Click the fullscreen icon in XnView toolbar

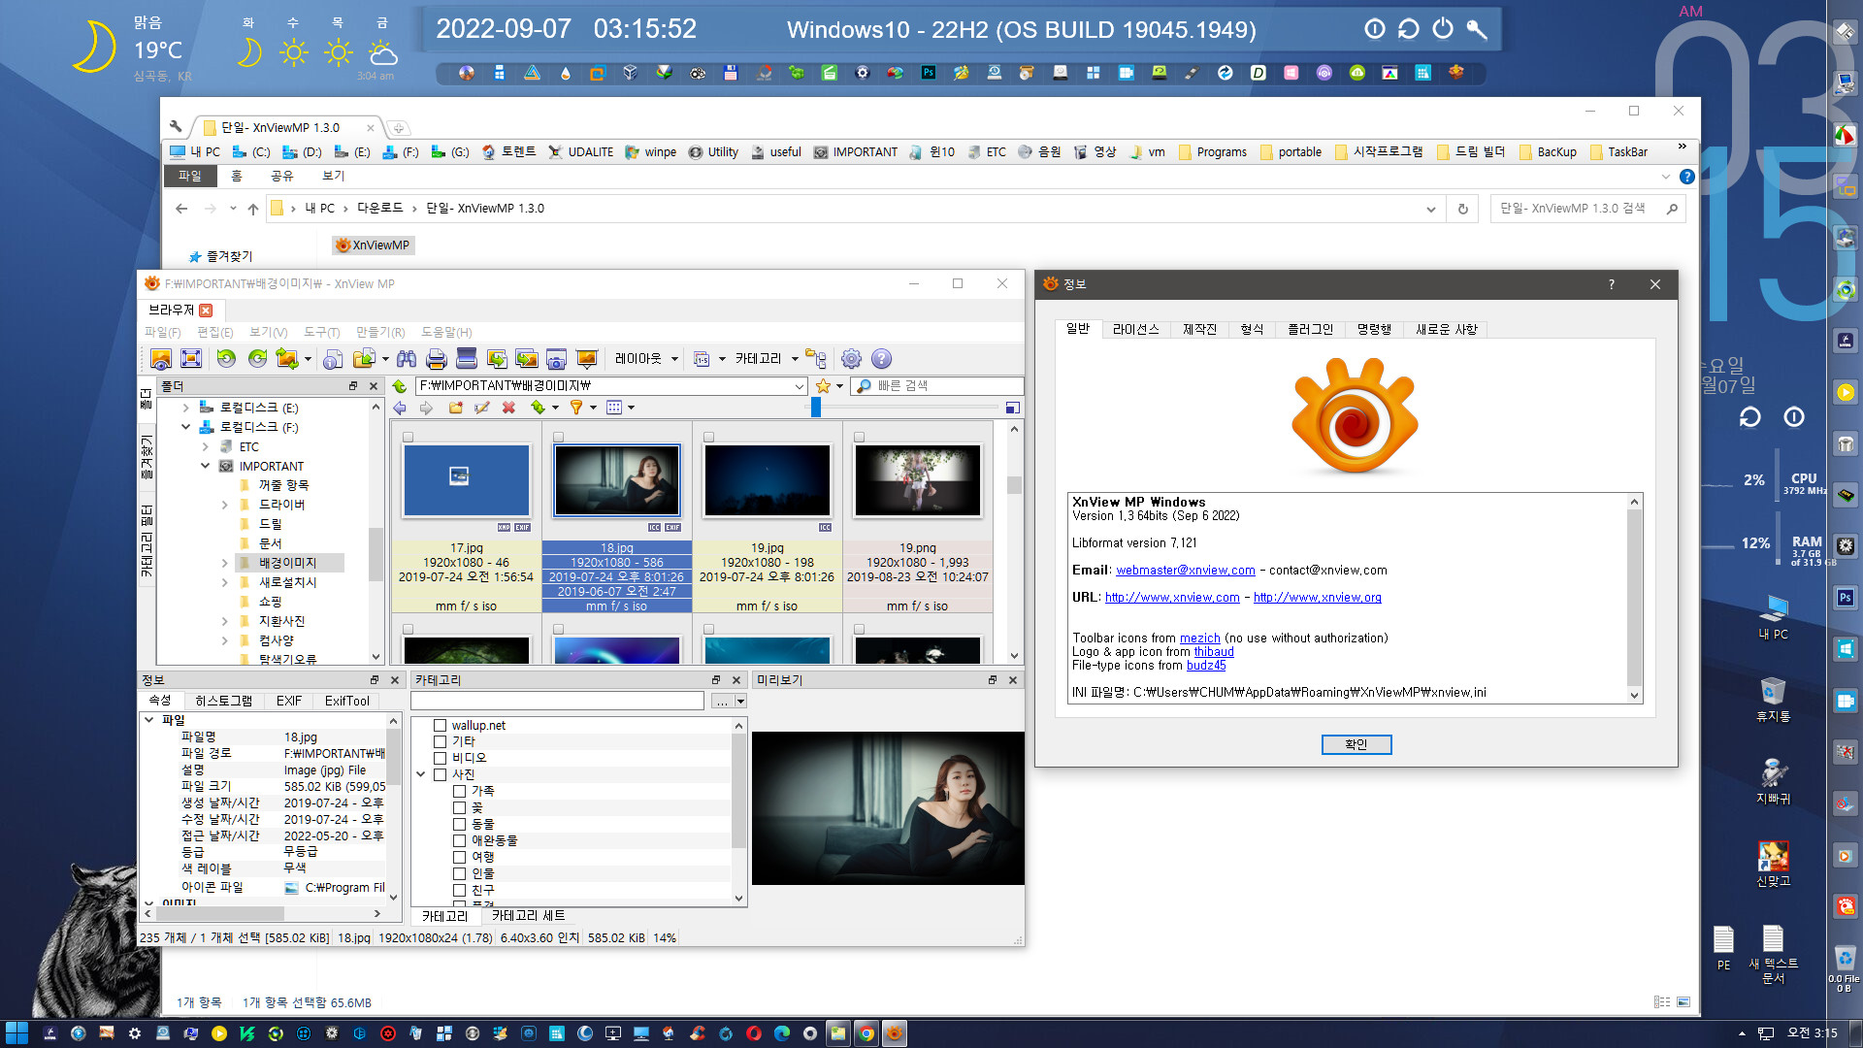[191, 359]
